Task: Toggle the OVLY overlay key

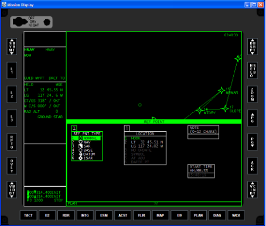Action: point(12,166)
